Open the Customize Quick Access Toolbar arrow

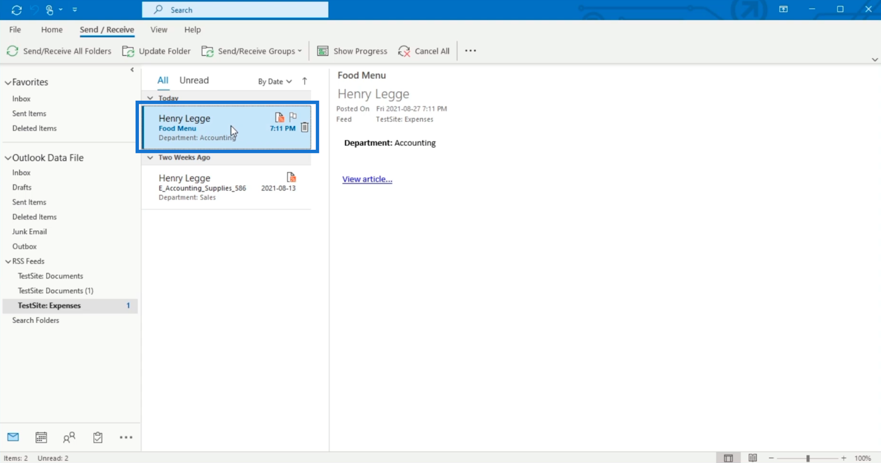(x=75, y=10)
